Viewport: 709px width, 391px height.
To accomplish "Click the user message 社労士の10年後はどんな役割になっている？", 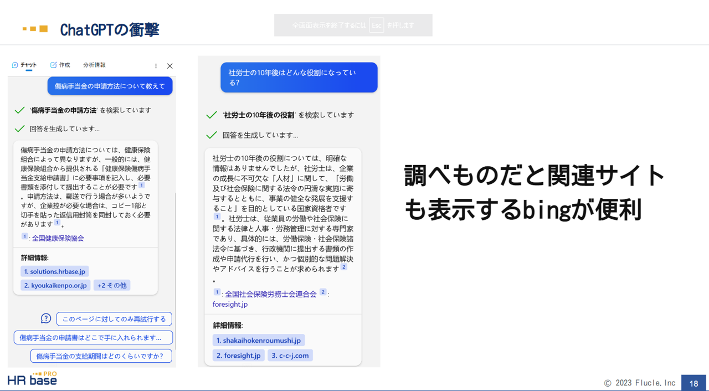I will [x=299, y=78].
